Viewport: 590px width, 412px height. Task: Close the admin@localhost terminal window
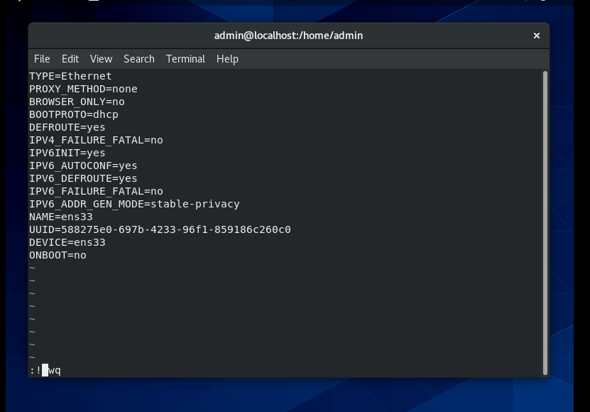tap(537, 36)
